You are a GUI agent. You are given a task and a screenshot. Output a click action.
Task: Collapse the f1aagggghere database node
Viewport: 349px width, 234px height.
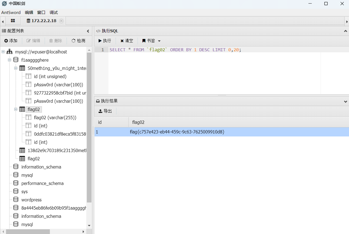9,60
